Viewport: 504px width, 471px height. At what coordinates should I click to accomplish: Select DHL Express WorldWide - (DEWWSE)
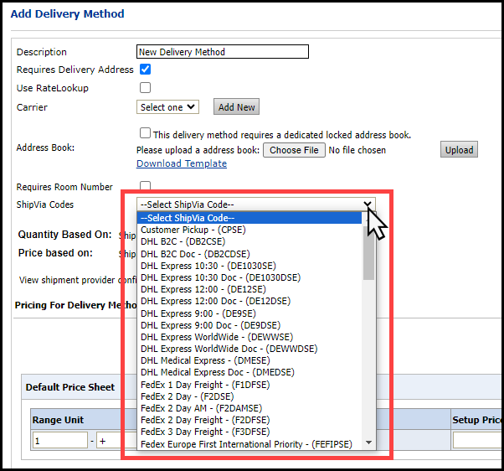[x=216, y=337]
